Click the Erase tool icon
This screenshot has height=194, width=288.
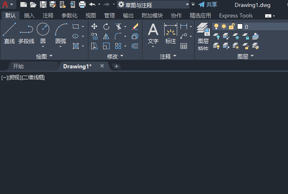coord(135,26)
